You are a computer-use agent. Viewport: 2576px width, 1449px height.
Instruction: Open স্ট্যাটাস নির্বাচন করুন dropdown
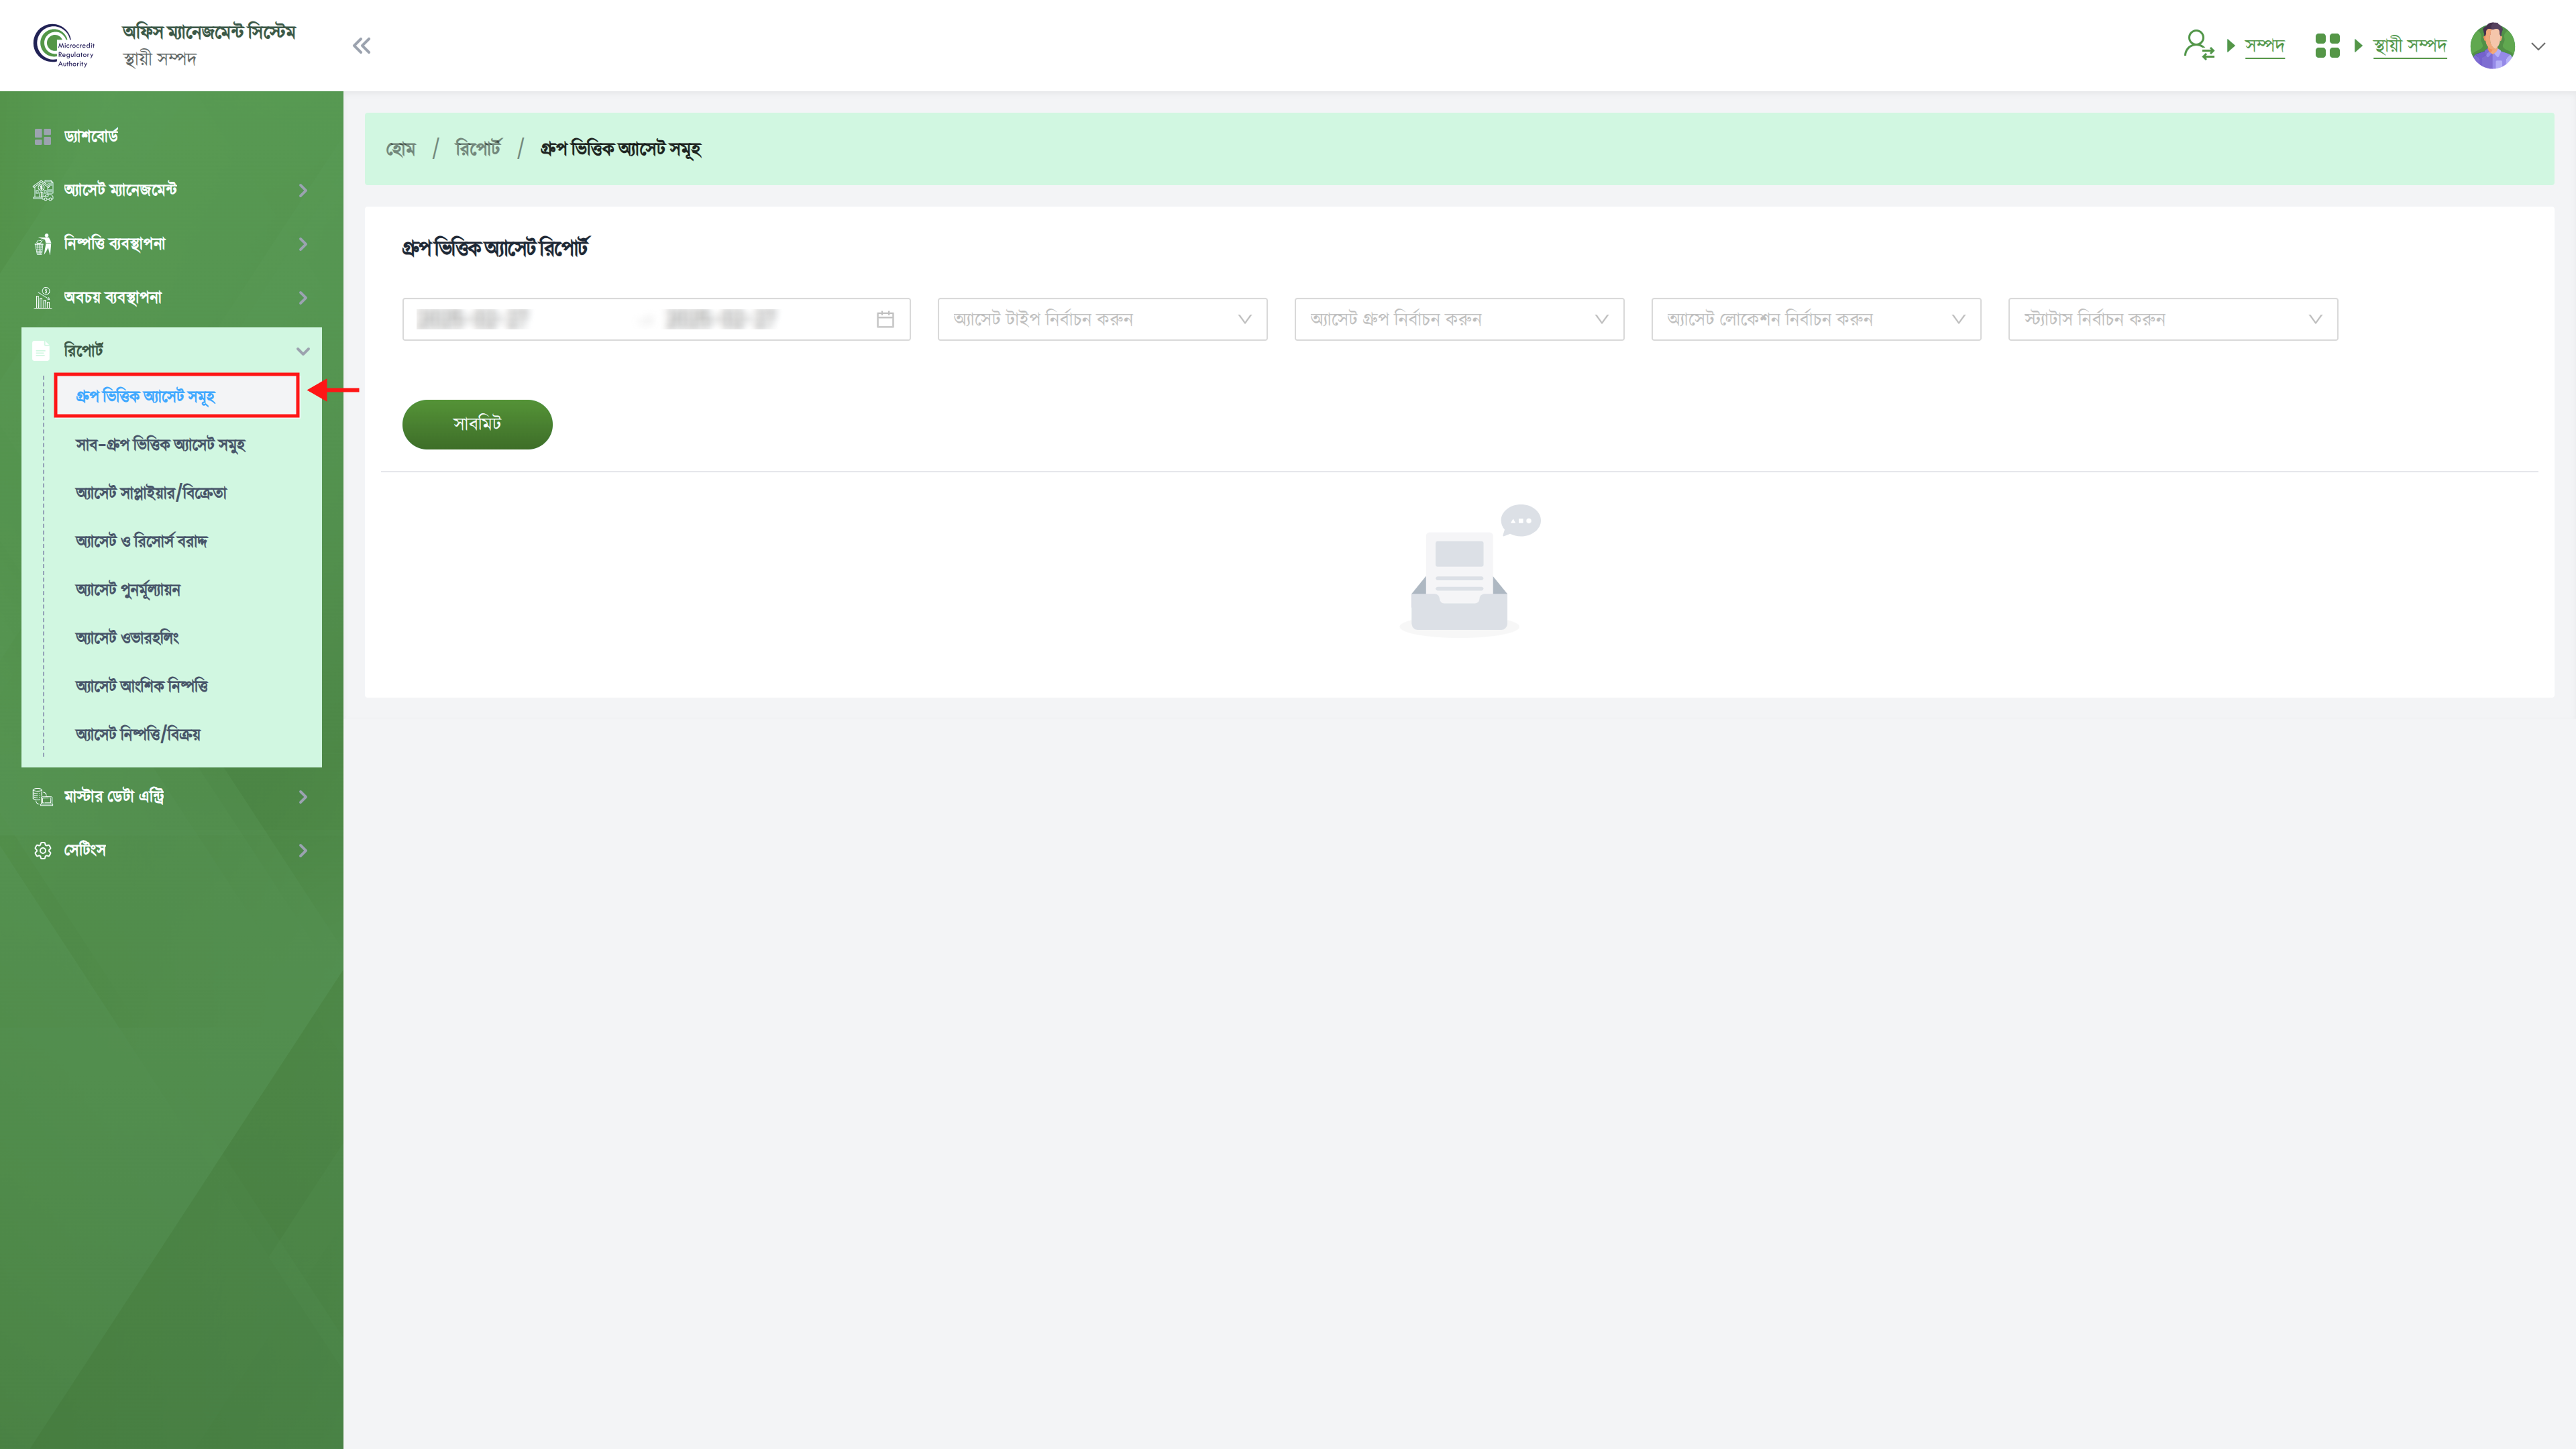pos(2173,319)
